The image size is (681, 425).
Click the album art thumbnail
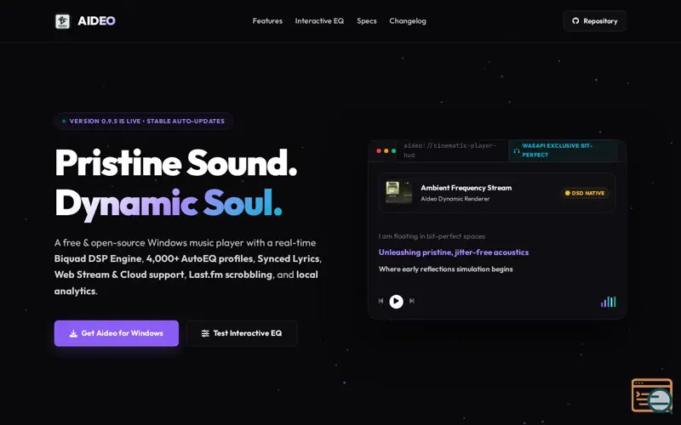[398, 193]
